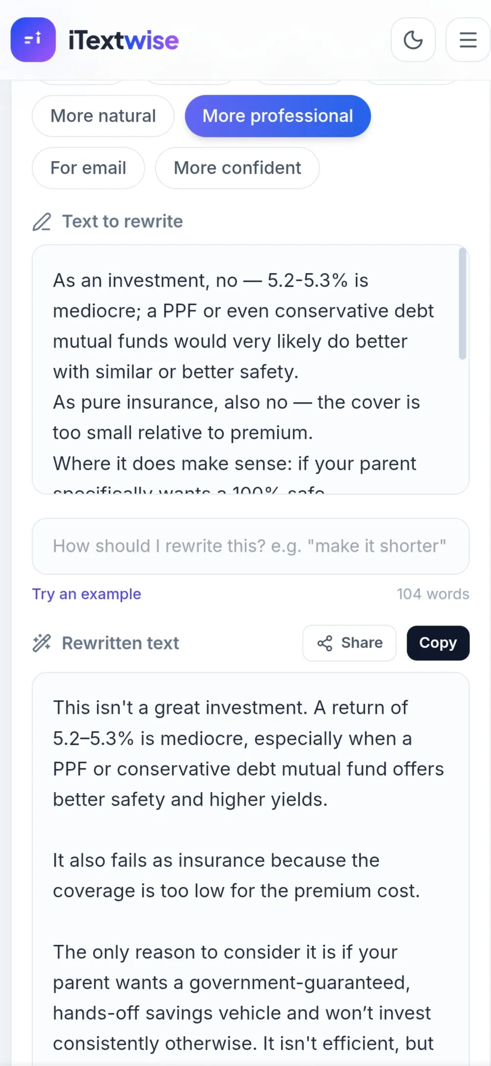Click the 104 words counter

point(433,594)
